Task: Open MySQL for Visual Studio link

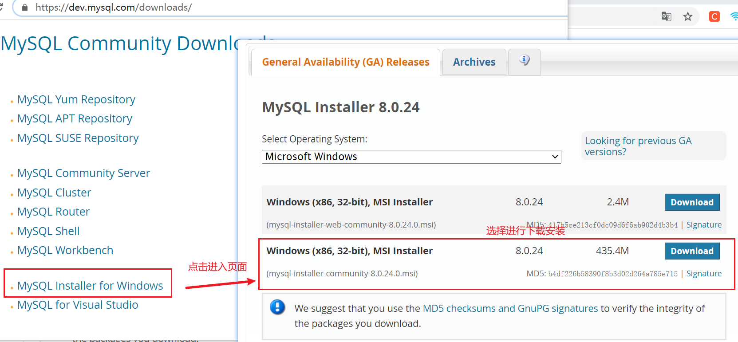Action: (x=78, y=305)
